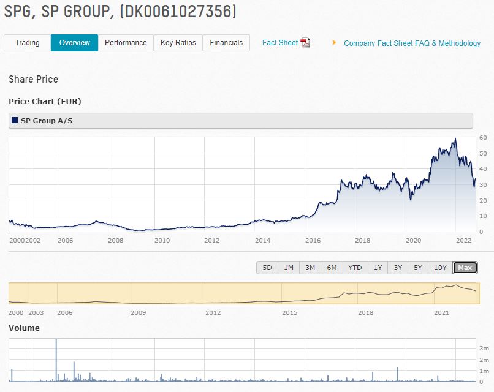Image resolution: width=494 pixels, height=392 pixels.
Task: Choose the 6M time range
Action: tap(332, 268)
